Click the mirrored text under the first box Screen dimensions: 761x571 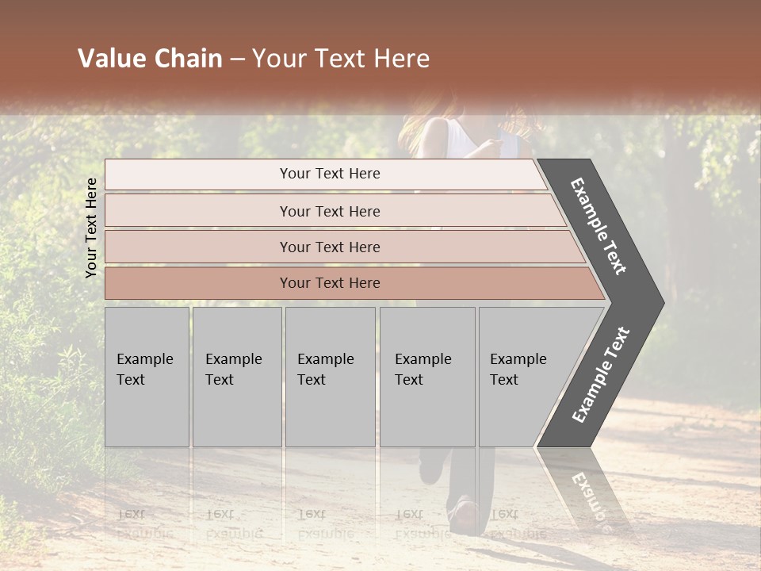pos(144,522)
